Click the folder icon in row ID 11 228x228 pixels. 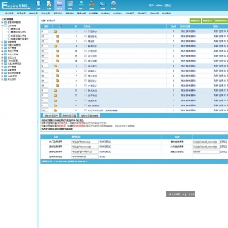(x=55, y=101)
